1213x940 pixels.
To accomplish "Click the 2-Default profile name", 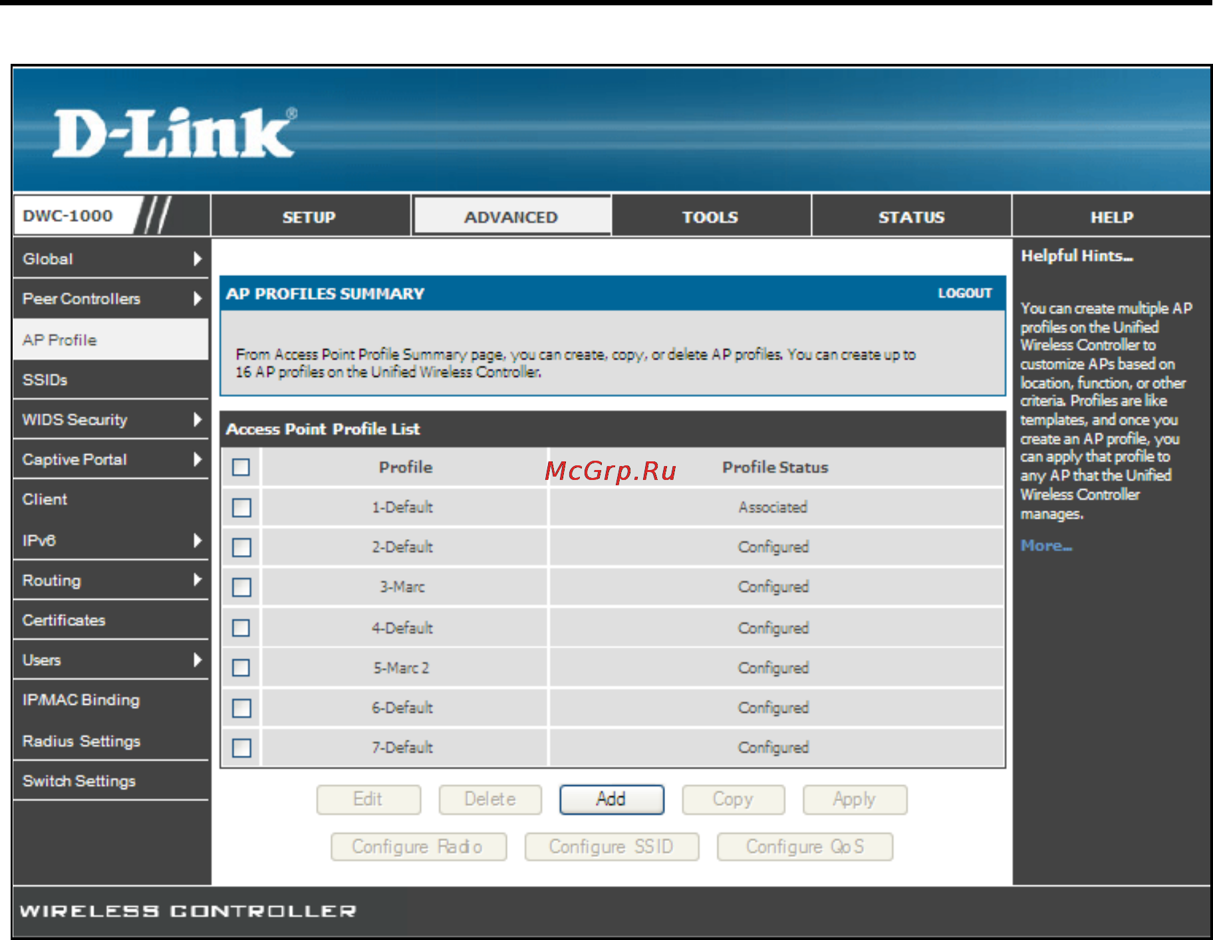I will pos(402,547).
